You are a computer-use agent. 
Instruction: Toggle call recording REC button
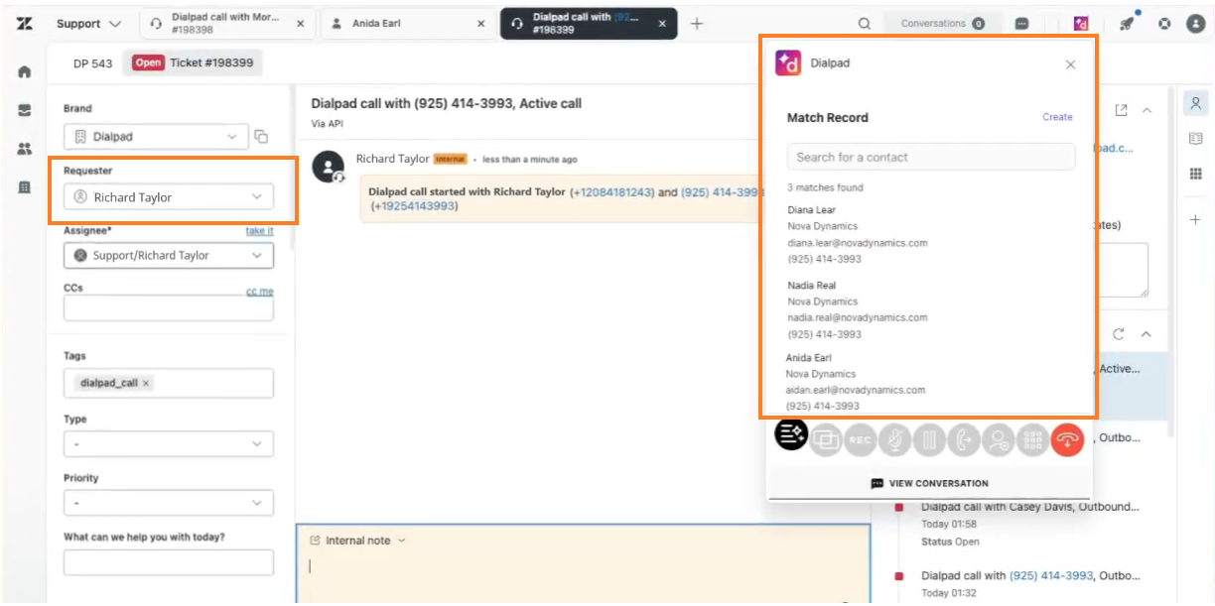pos(860,439)
